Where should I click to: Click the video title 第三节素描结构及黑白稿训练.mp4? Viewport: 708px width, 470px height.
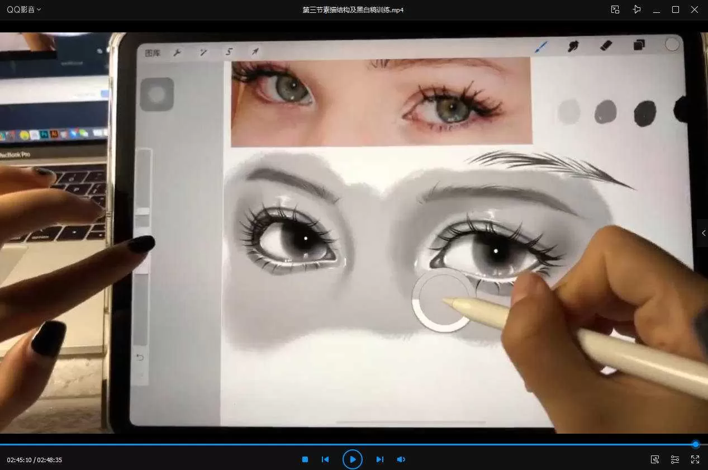pyautogui.click(x=353, y=10)
